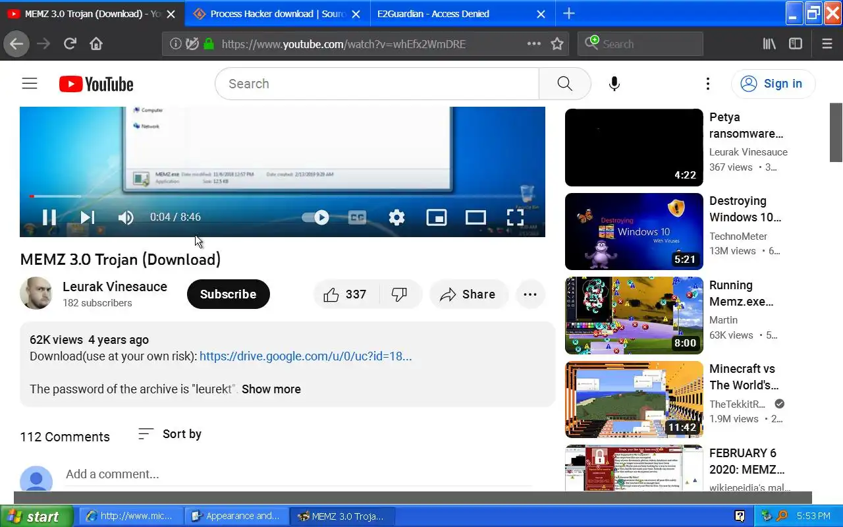Sign in to YouTube
The width and height of the screenshot is (843, 527).
coord(773,84)
